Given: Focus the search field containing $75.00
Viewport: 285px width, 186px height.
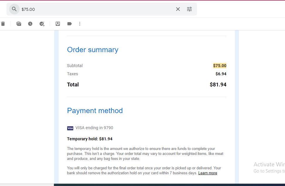Looking at the screenshot, I should tap(97, 9).
